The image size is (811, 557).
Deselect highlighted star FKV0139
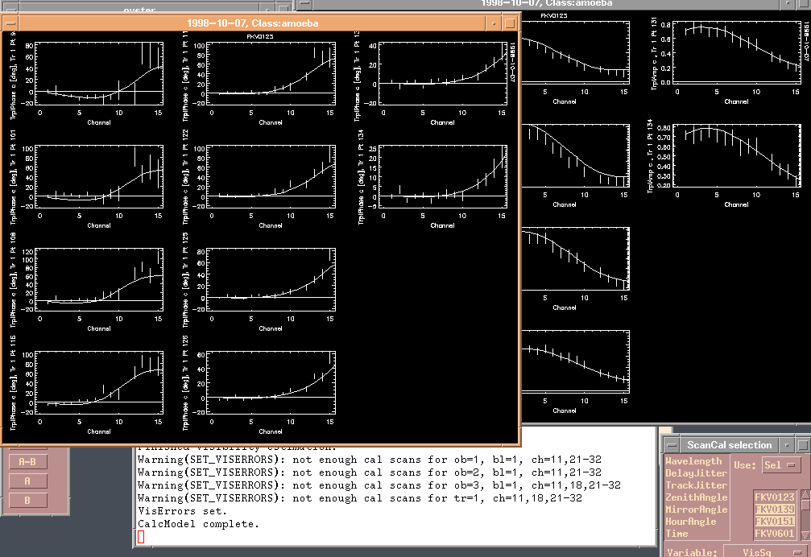pos(775,510)
